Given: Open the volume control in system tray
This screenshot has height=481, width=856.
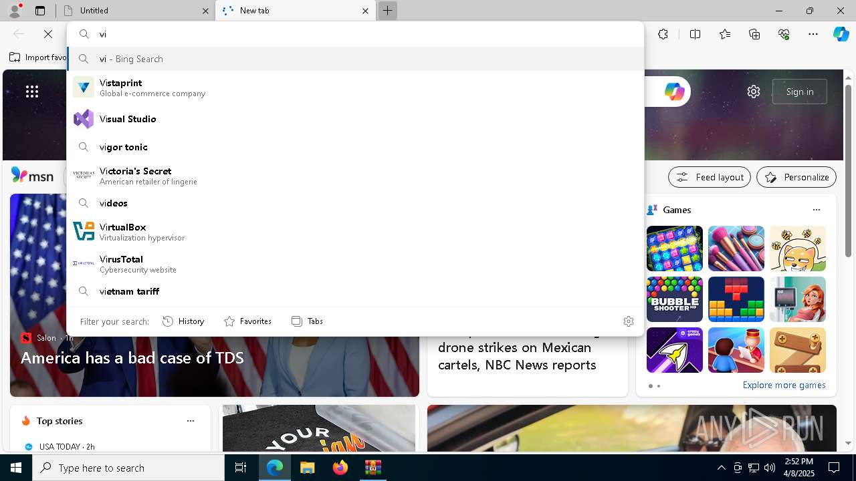Looking at the screenshot, I should 770,468.
